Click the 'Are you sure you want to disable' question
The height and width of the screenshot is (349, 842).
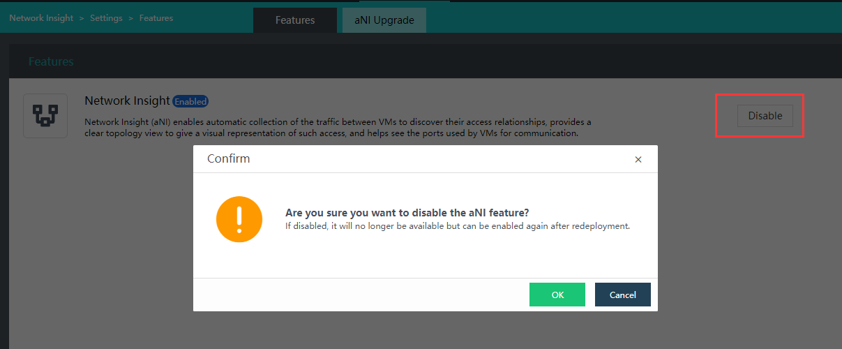[x=407, y=212]
